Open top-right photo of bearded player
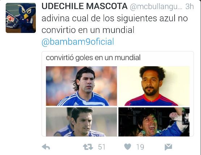 (x=154, y=86)
